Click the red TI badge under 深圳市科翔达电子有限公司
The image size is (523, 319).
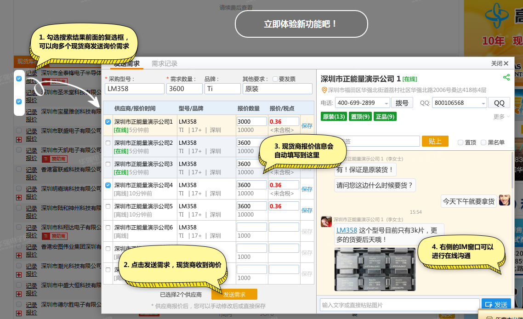pyautogui.click(x=45, y=235)
